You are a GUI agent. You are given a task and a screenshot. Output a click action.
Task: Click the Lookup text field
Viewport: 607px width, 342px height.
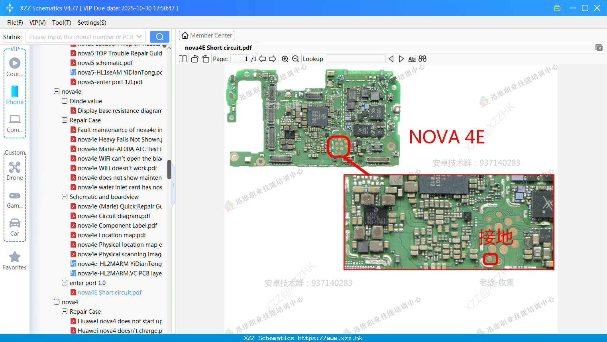(356, 59)
